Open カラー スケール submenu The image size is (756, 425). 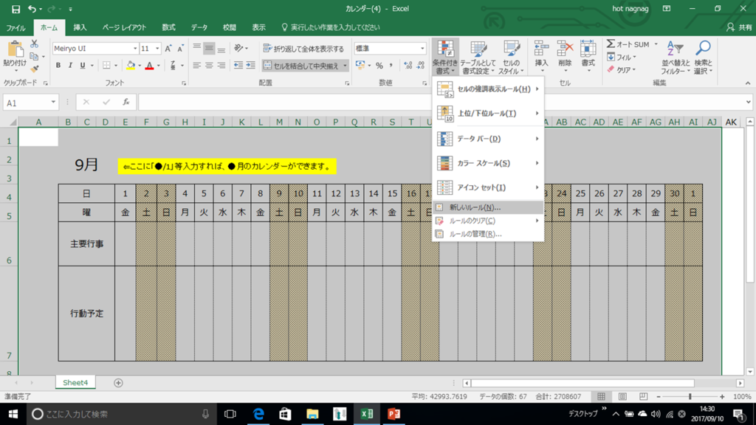pyautogui.click(x=488, y=163)
